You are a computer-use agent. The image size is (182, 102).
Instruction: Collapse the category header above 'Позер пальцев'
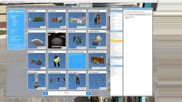tap(116, 58)
